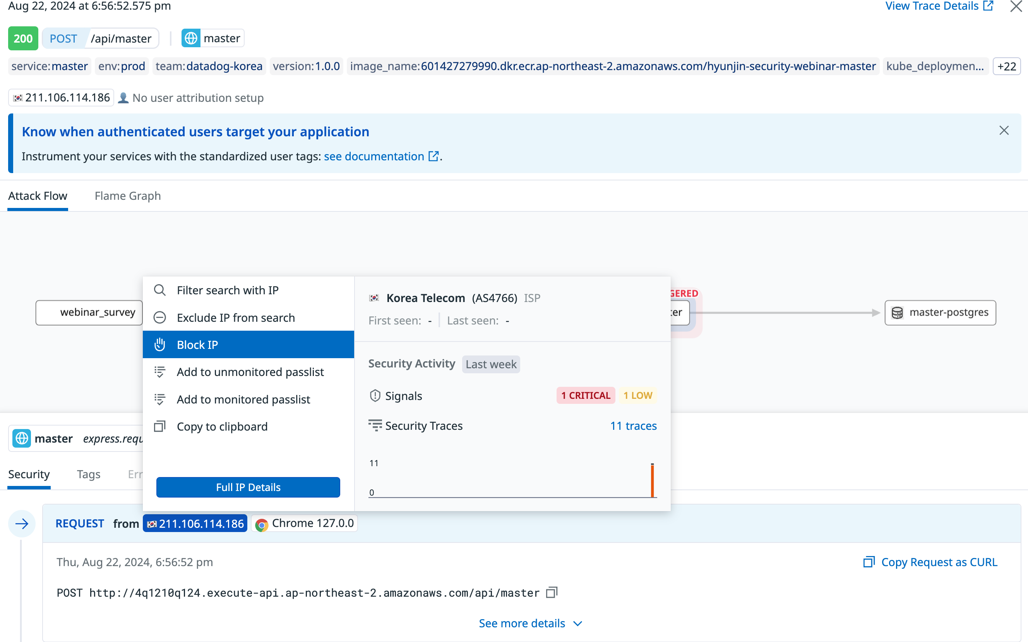Open the Last week time range selector
1028x642 pixels.
tap(491, 364)
